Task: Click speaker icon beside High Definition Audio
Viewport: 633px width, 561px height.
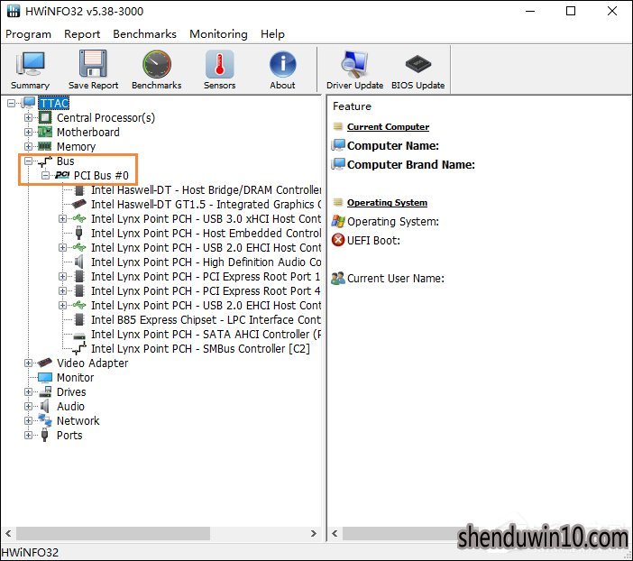Action: click(79, 262)
